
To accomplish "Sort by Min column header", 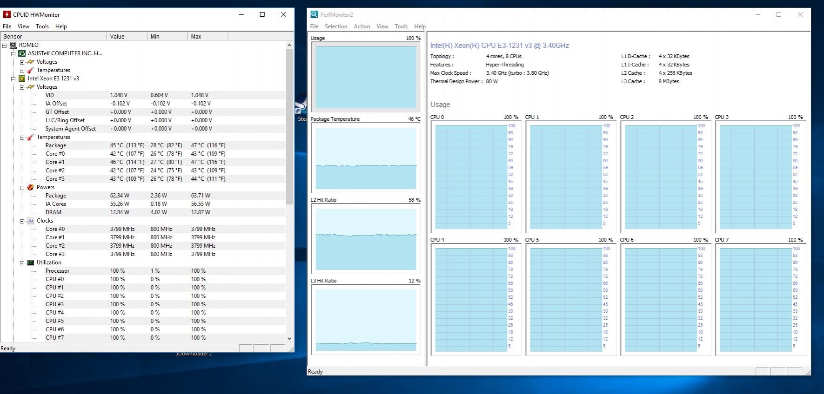I will (167, 36).
